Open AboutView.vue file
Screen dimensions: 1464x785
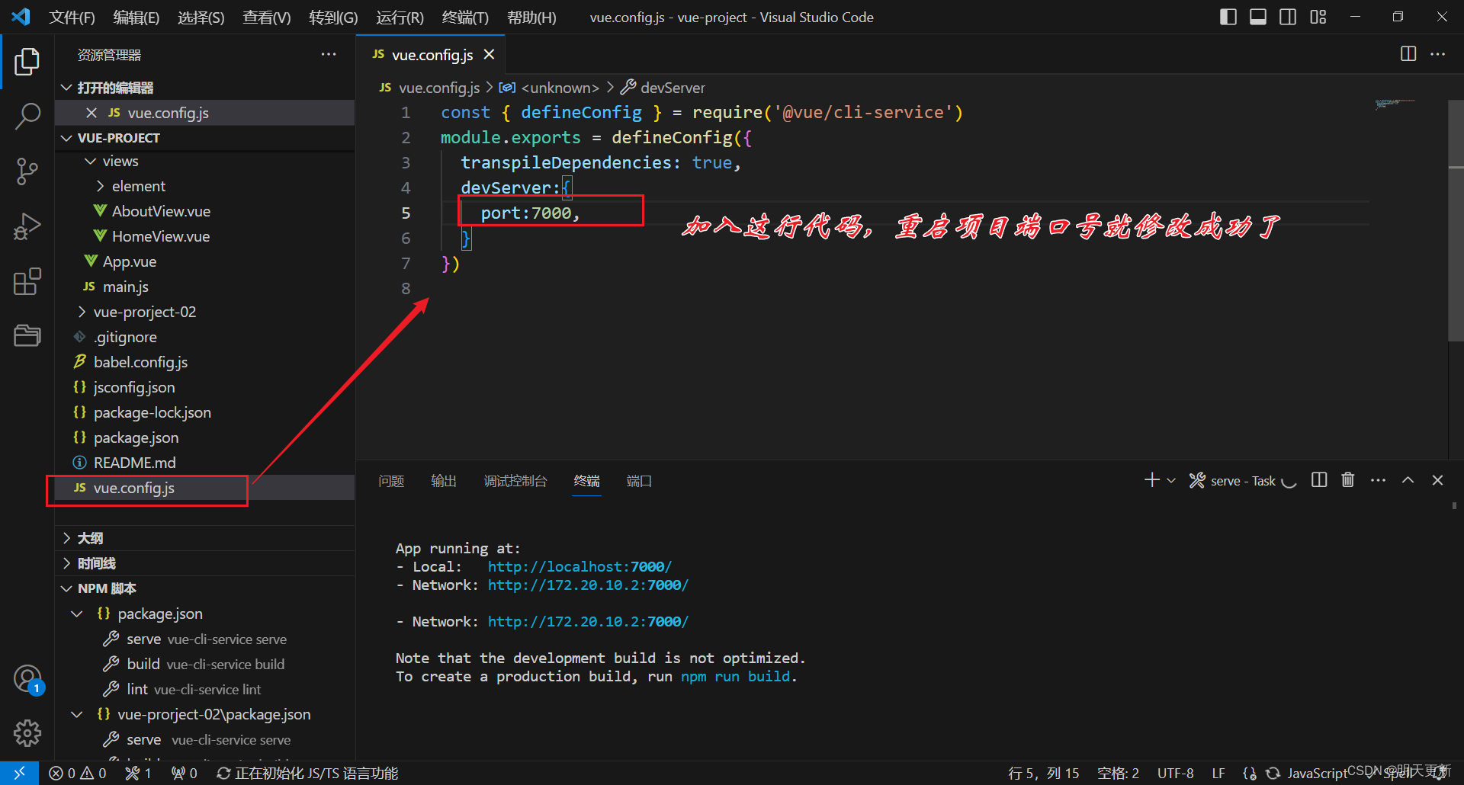(161, 211)
